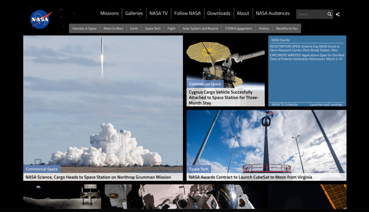Screen dimensions: 369x212
Task: Select Solar System and Beyond topic
Action: coord(200,28)
